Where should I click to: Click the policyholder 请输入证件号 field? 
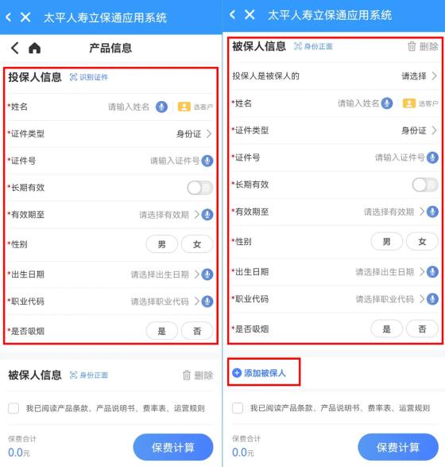(x=175, y=161)
